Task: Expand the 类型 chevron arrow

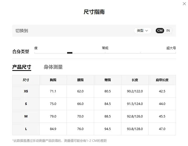Action: point(147,31)
